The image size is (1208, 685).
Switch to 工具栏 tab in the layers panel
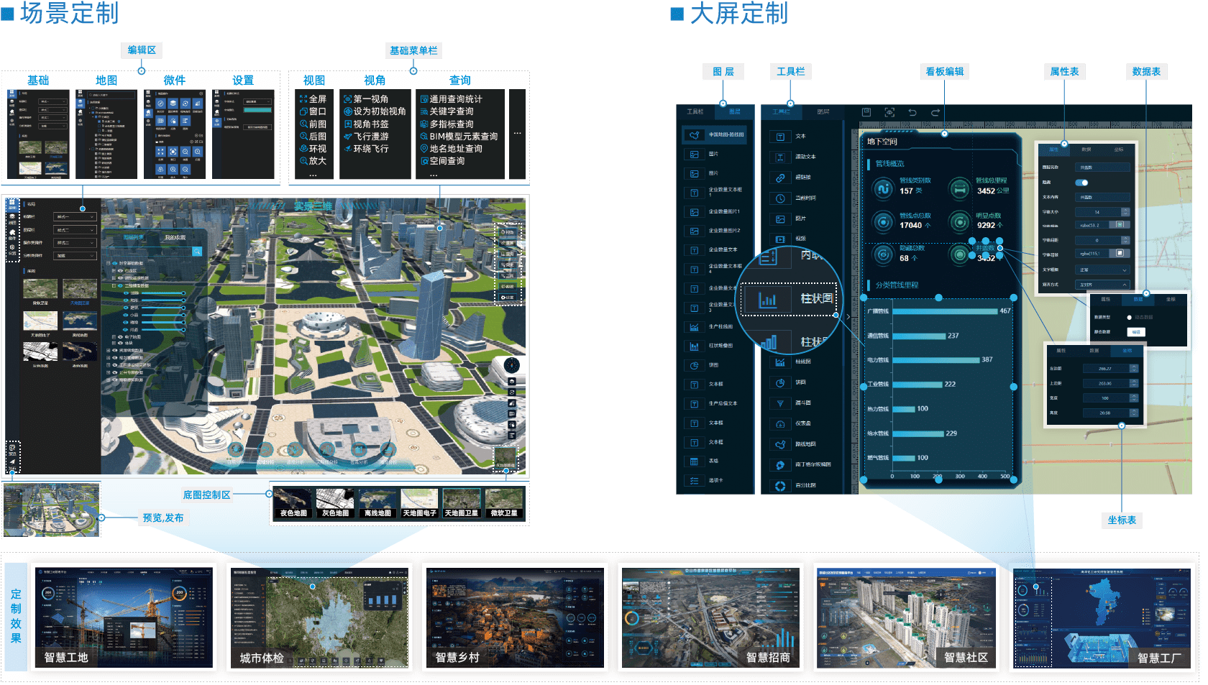pyautogui.click(x=695, y=111)
